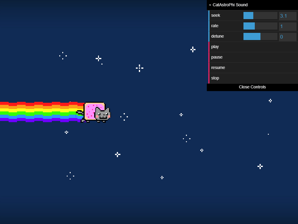The width and height of the screenshot is (298, 224).
Task: Click the rainbow trail behind the cat
Action: click(x=39, y=112)
